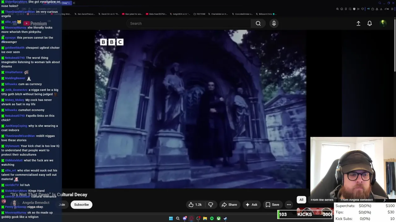Click chat username OldMateMatt
Image resolution: width=396 pixels, height=222 pixels.
click(14, 160)
